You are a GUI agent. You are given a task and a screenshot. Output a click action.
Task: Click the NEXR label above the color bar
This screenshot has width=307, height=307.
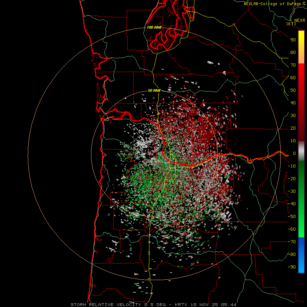click(x=300, y=20)
